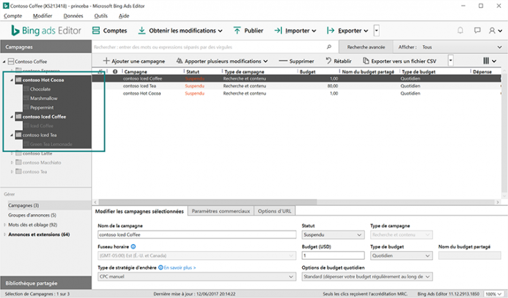Open the notifications bell
Screen dimensions: 508x298
click(x=460, y=30)
